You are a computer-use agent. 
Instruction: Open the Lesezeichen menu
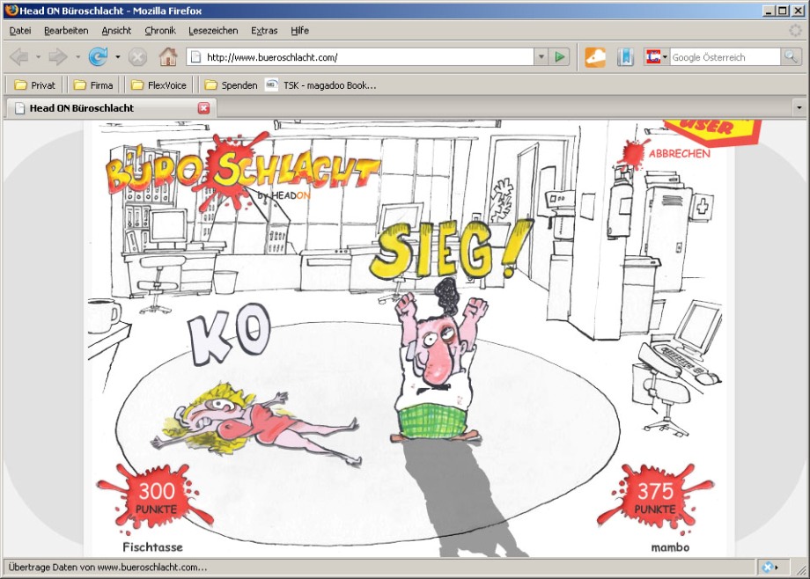coord(214,30)
